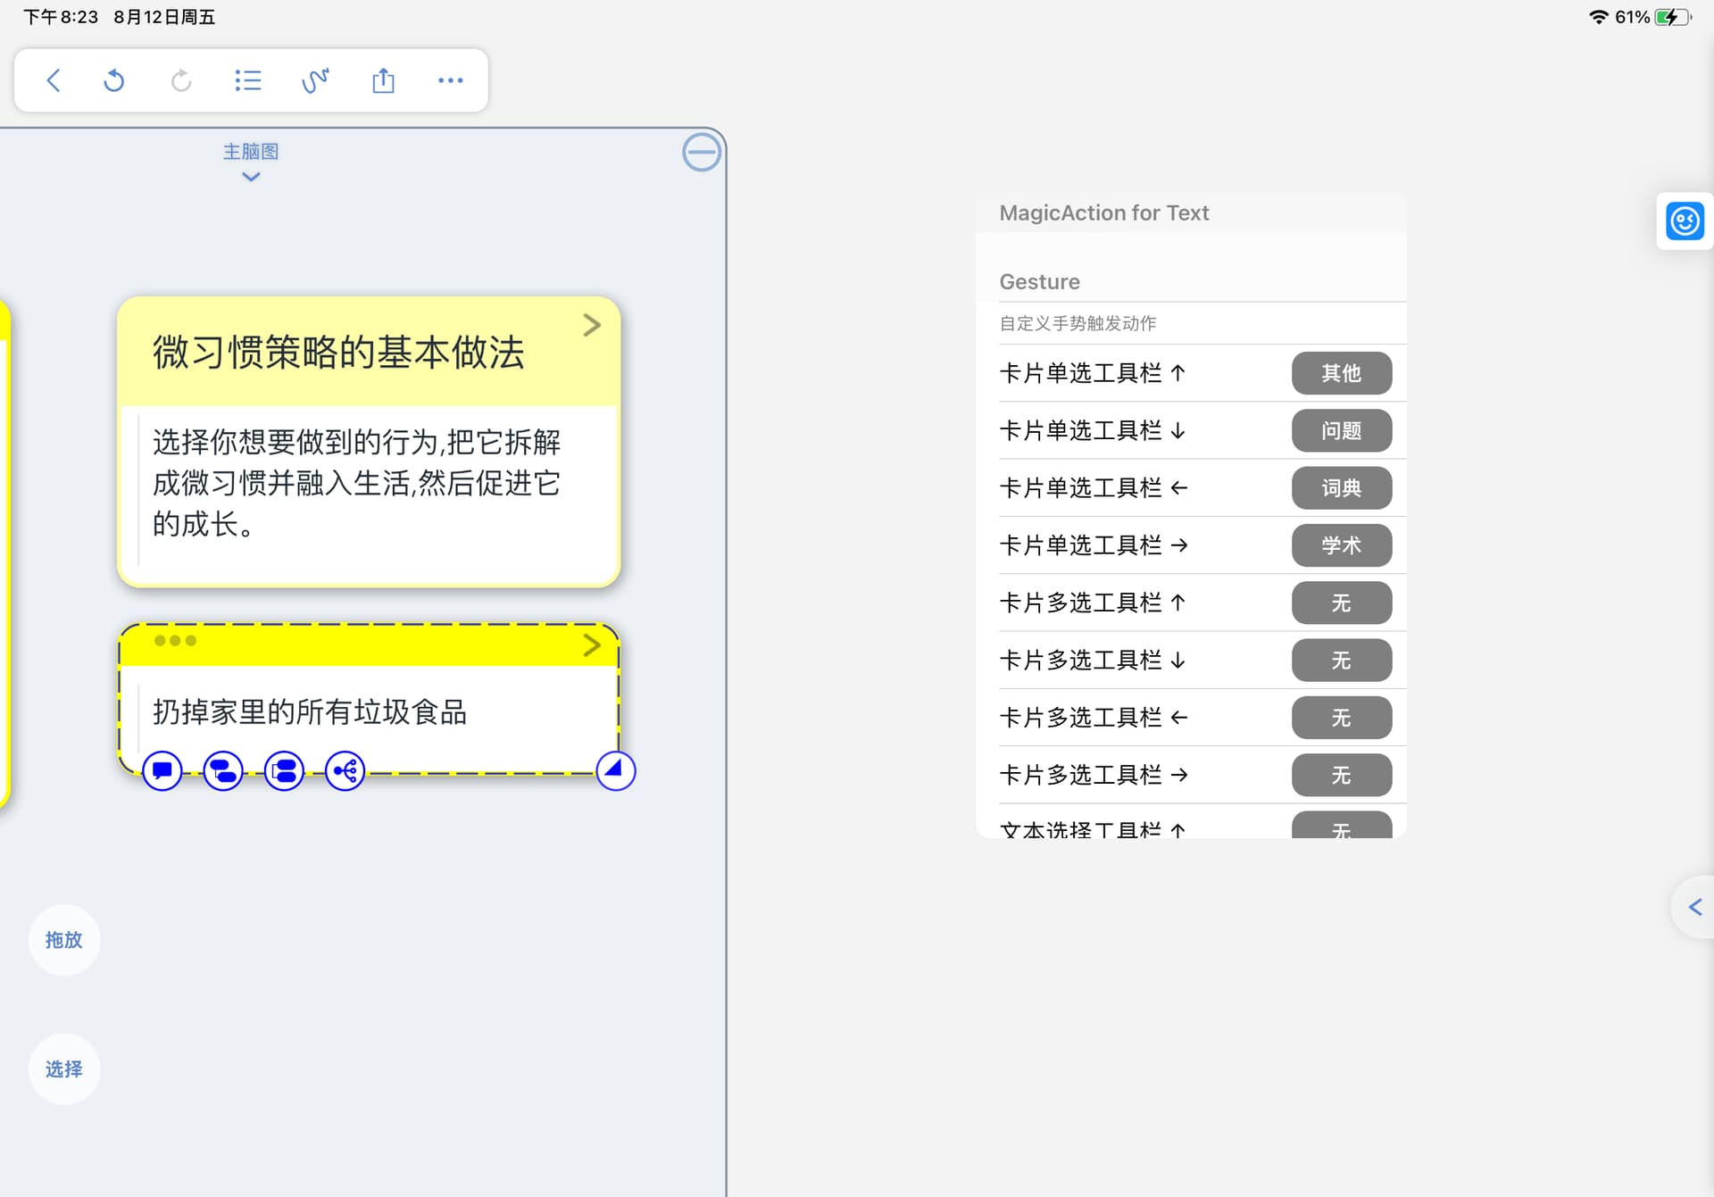Screen dimensions: 1714x1197
Task: Expand the 主脑图 dropdown
Action: (x=251, y=162)
